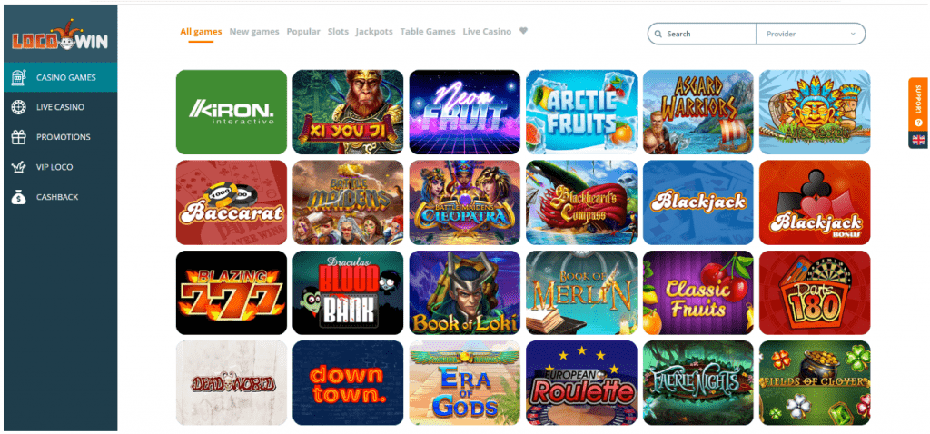Change language with the UK flag icon
The width and height of the screenshot is (930, 434).
click(918, 140)
